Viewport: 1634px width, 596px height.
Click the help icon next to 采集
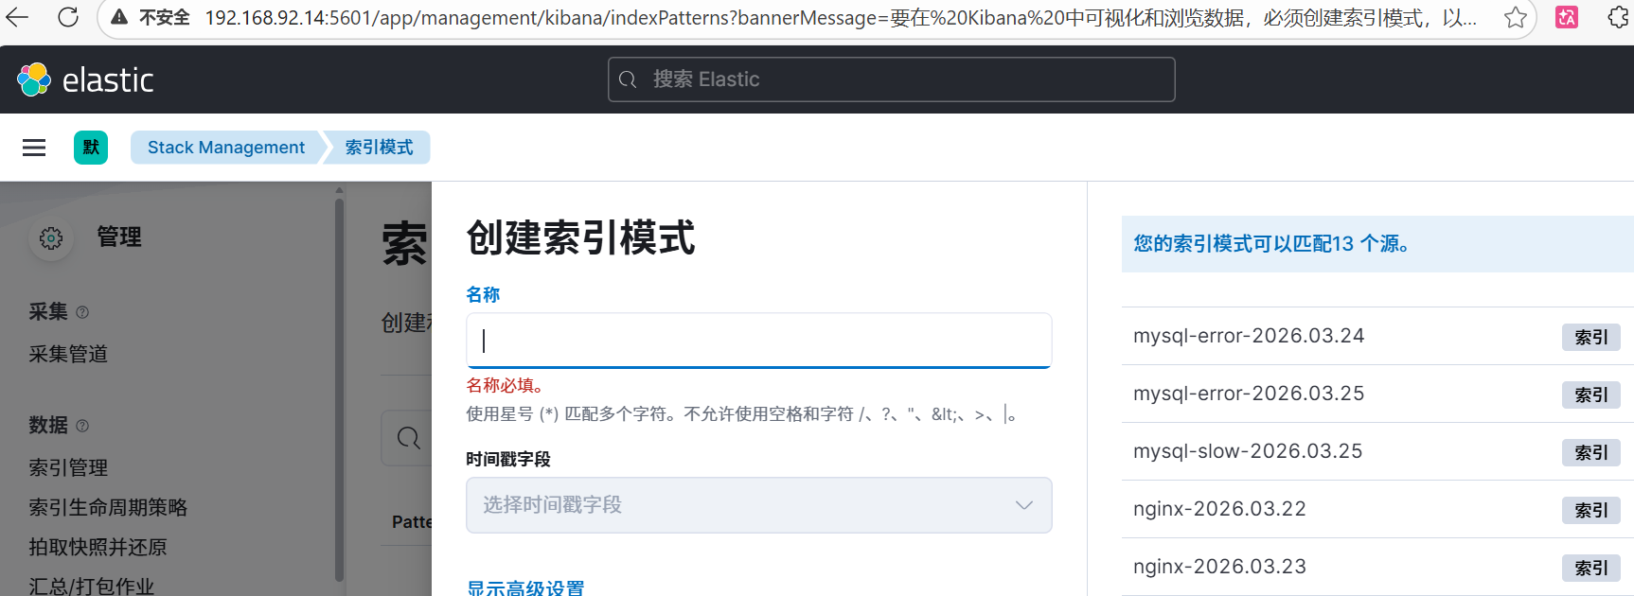tap(82, 312)
